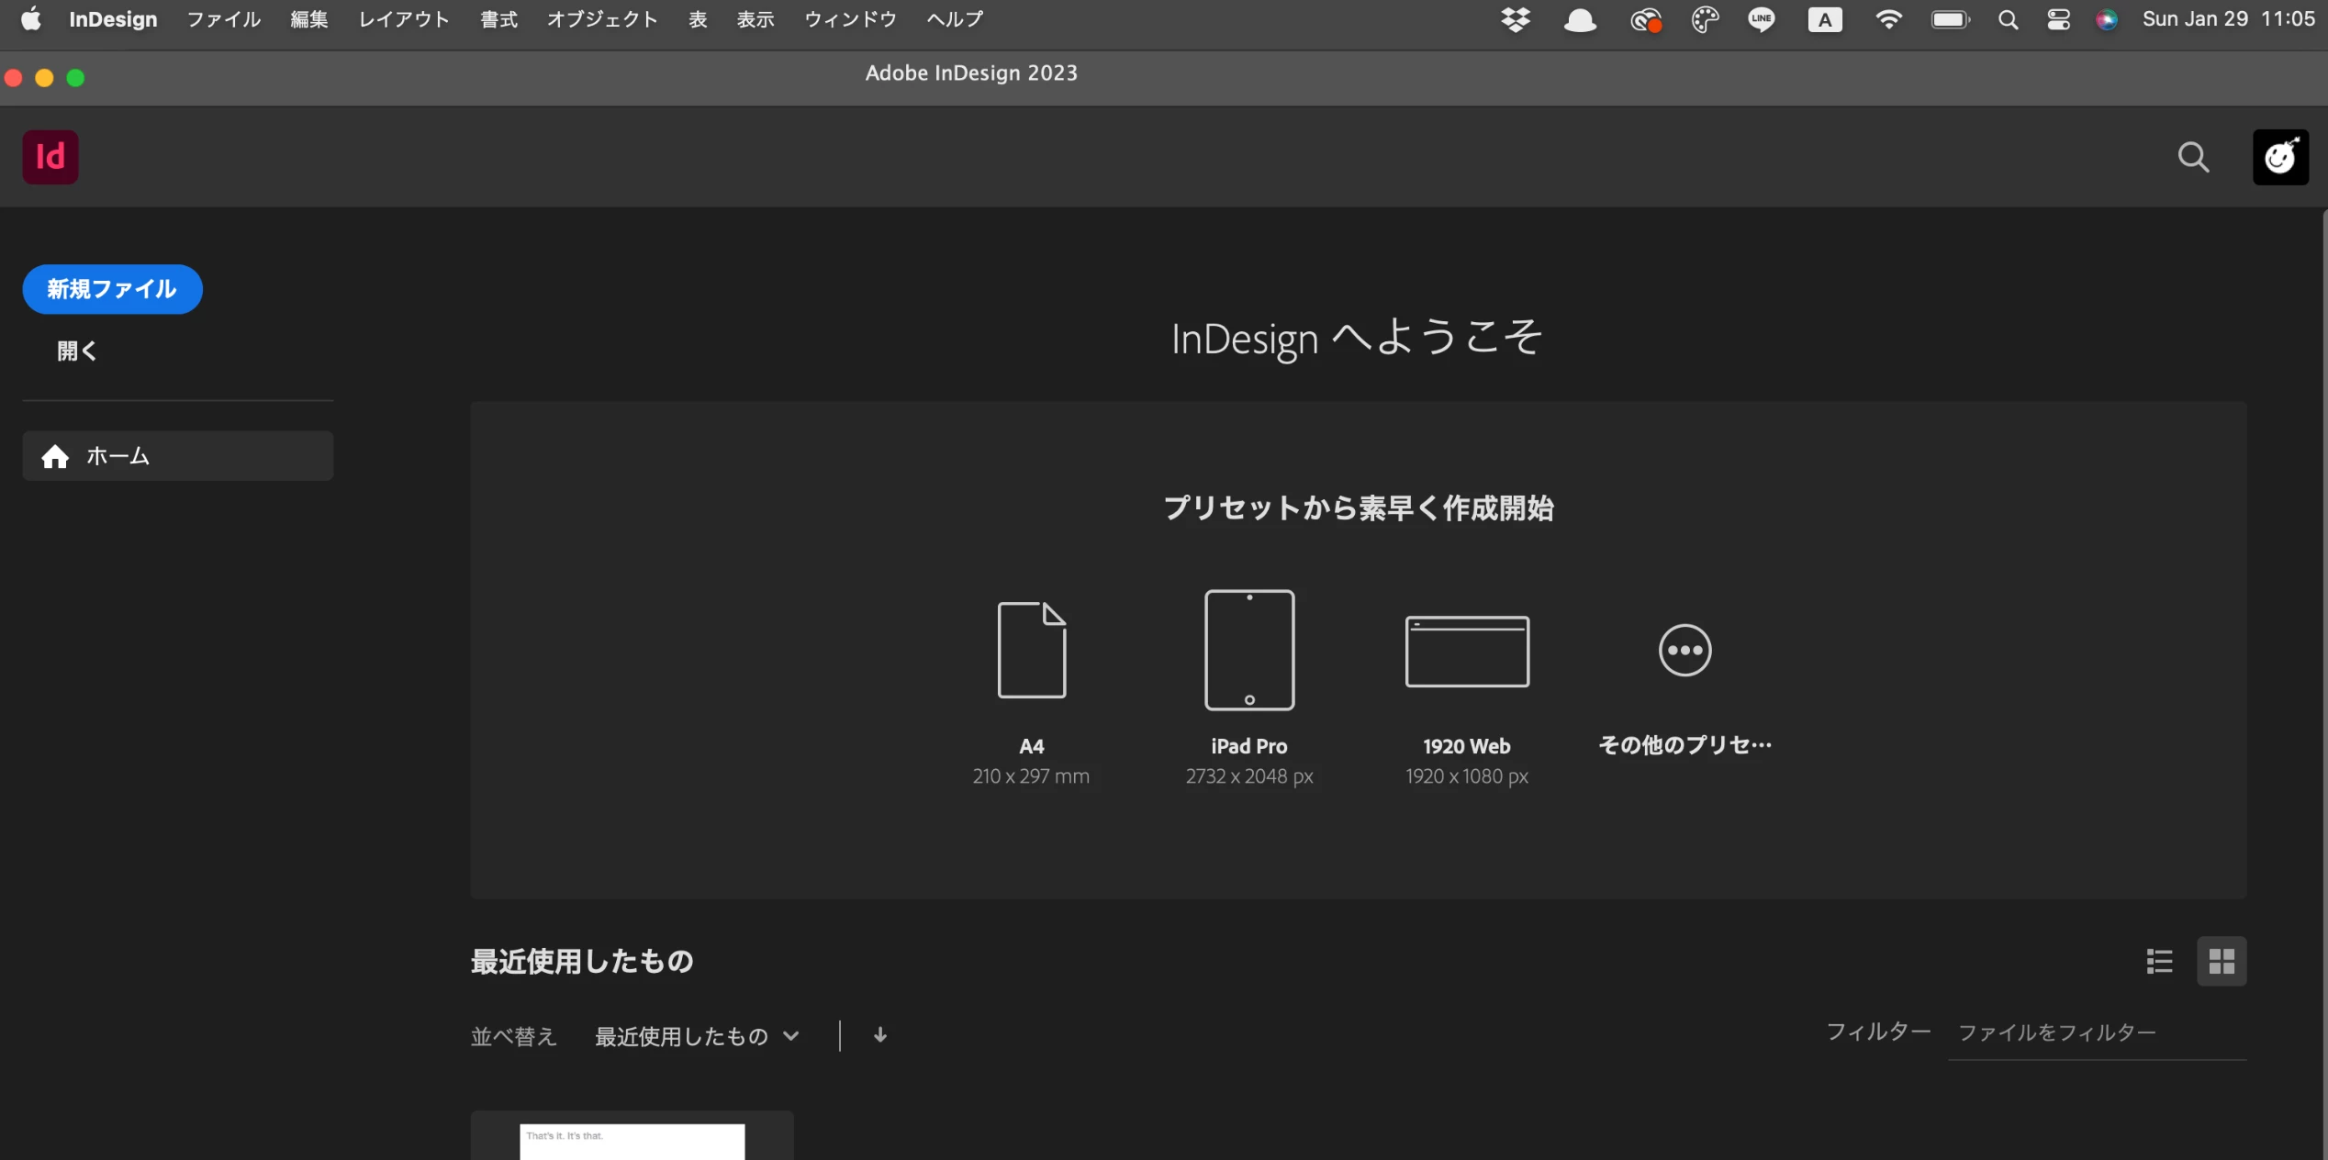Open the search magnifier in app header
This screenshot has height=1160, width=2328.
click(2193, 158)
